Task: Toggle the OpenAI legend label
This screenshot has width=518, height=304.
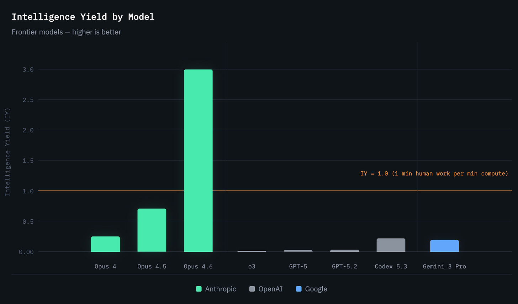Action: point(271,289)
